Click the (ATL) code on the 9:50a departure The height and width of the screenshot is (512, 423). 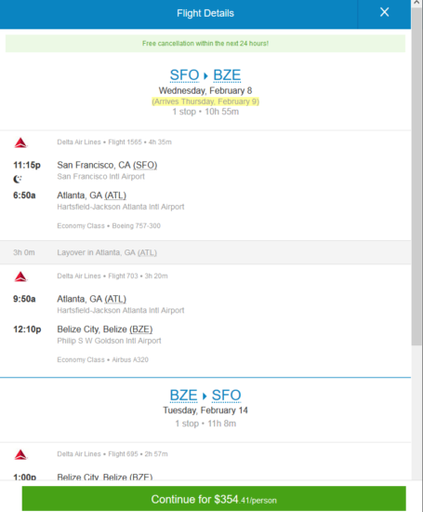[115, 299]
